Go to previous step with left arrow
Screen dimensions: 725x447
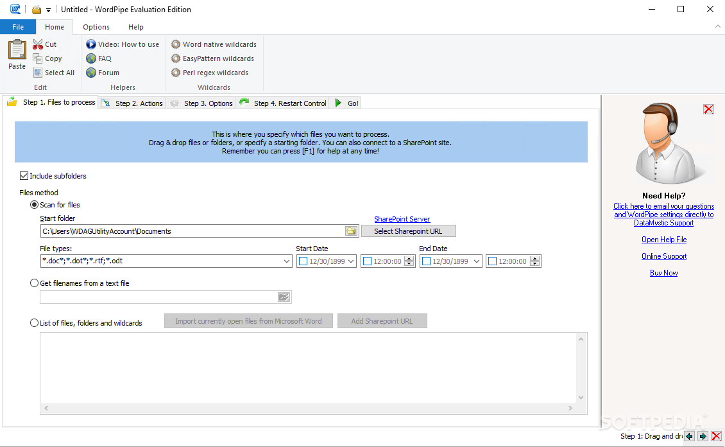click(690, 436)
